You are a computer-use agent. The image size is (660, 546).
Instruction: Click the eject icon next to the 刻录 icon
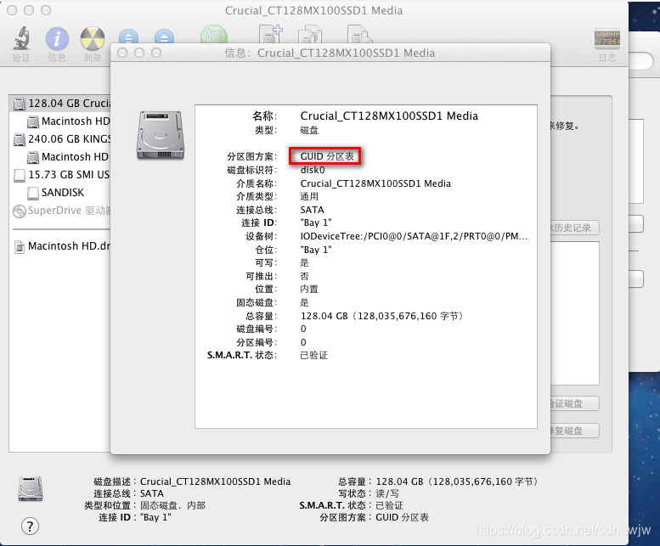[x=128, y=37]
